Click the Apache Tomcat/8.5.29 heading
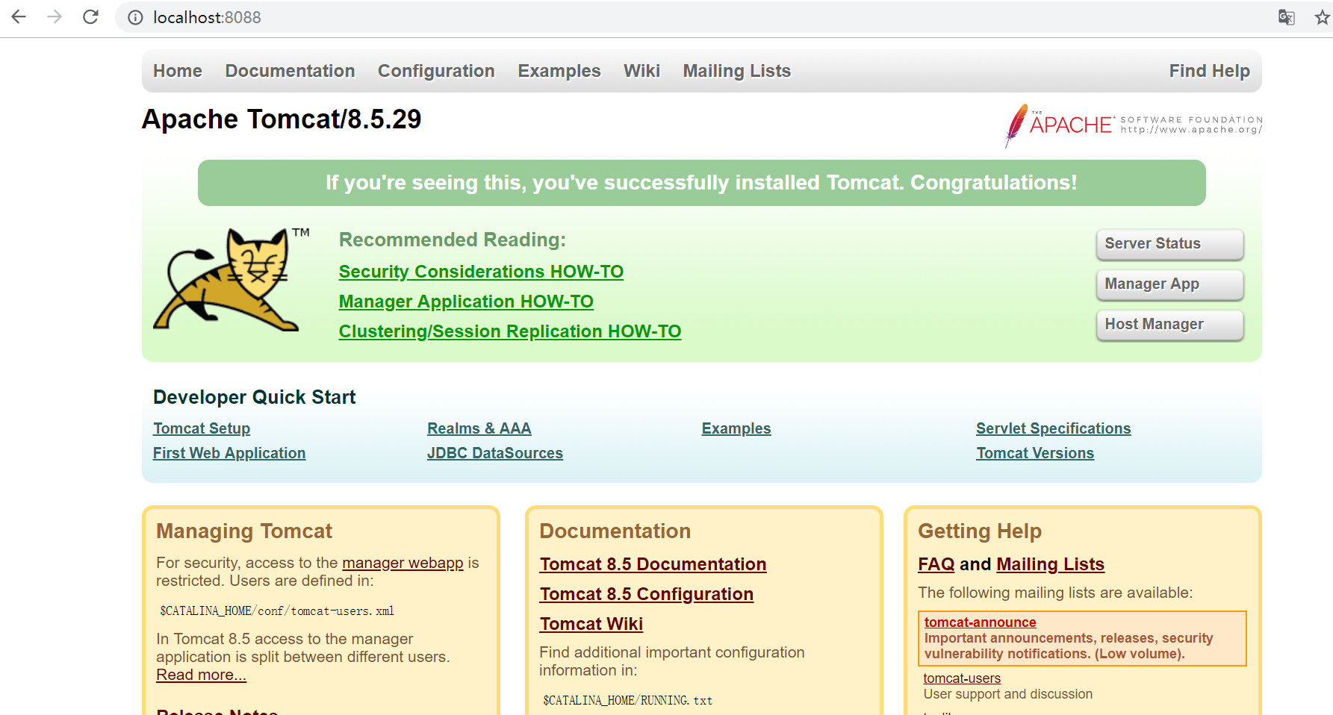 (282, 119)
